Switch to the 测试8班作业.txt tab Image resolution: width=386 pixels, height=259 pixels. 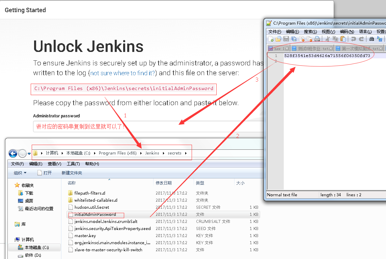[312, 49]
